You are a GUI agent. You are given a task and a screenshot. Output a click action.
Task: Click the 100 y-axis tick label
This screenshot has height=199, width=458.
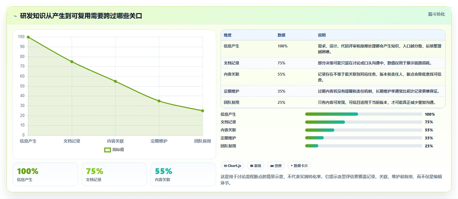point(21,37)
